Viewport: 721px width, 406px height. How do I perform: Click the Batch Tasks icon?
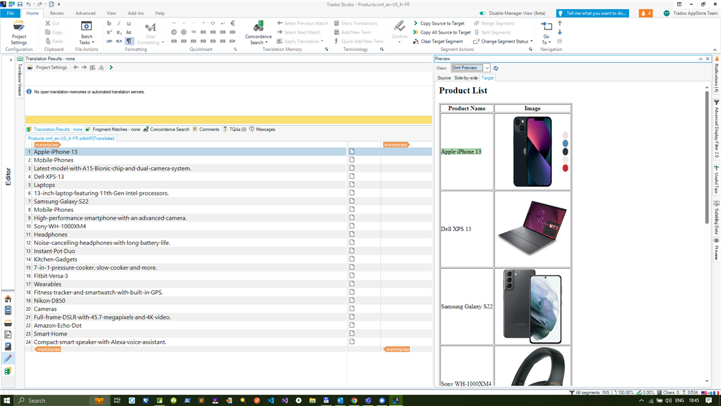point(87,26)
